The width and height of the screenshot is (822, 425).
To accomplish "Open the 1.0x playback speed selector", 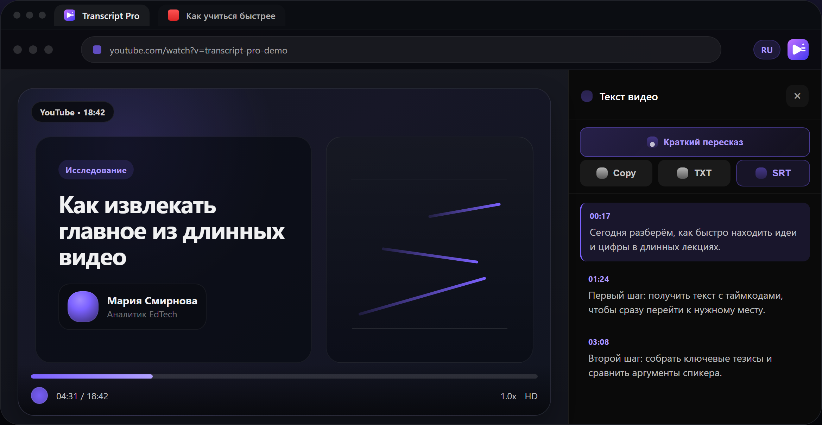I will pos(508,396).
